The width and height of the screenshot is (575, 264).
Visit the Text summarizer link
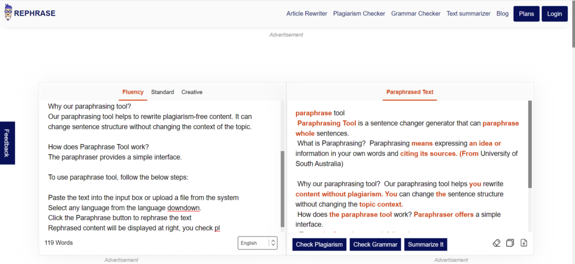coord(468,13)
